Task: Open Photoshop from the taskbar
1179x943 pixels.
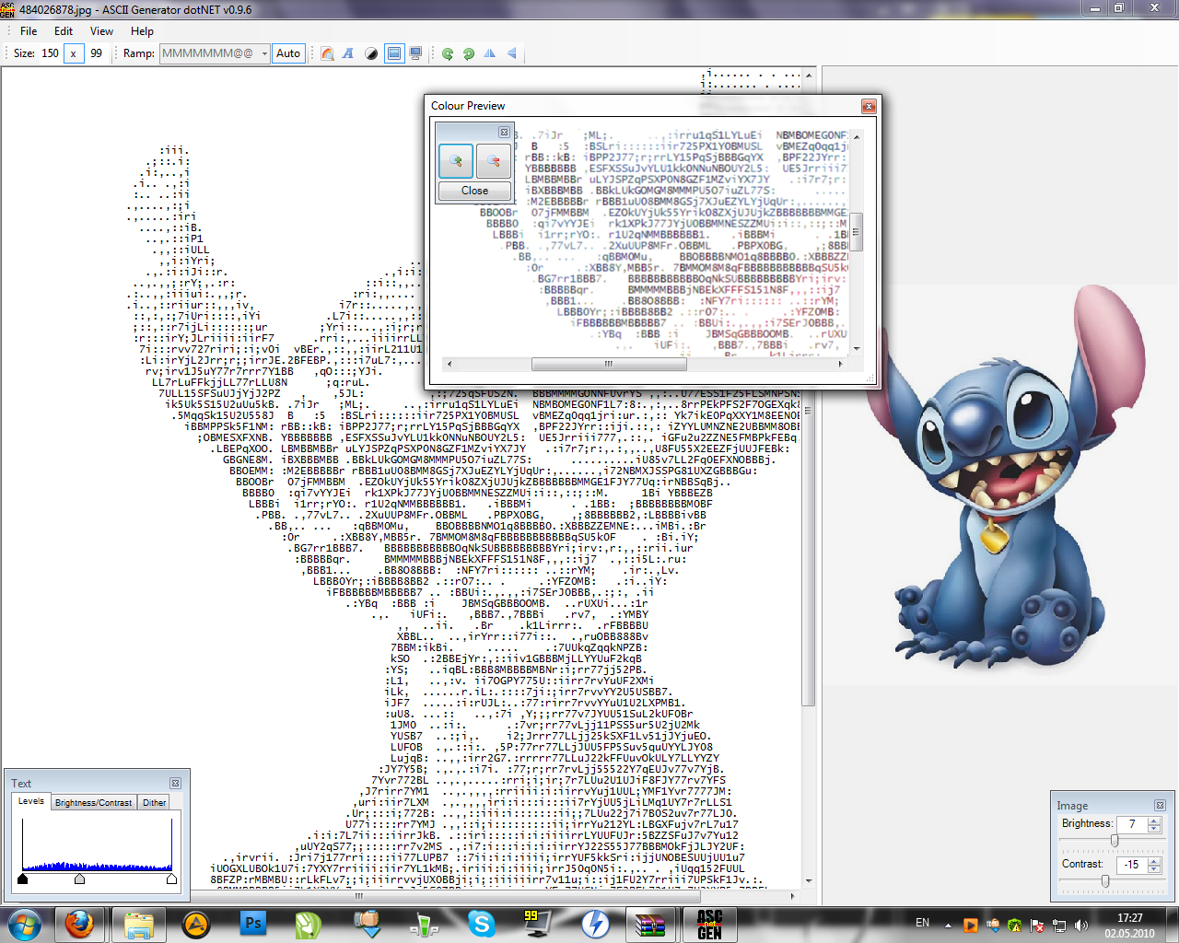Action: click(252, 924)
